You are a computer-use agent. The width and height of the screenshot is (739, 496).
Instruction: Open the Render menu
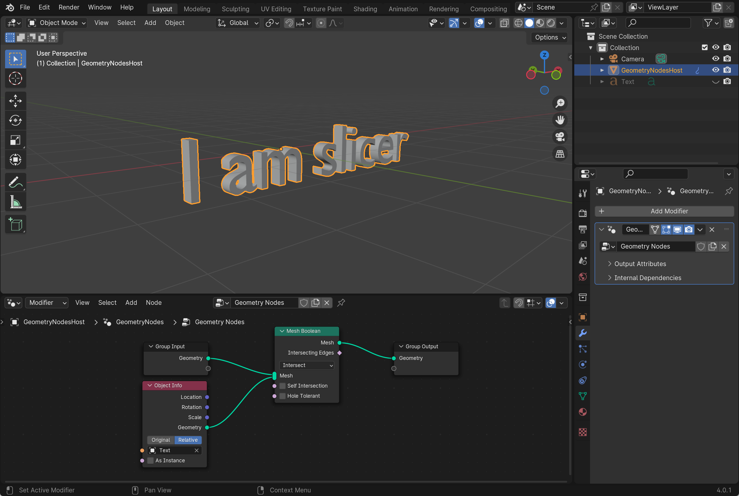pyautogui.click(x=69, y=7)
